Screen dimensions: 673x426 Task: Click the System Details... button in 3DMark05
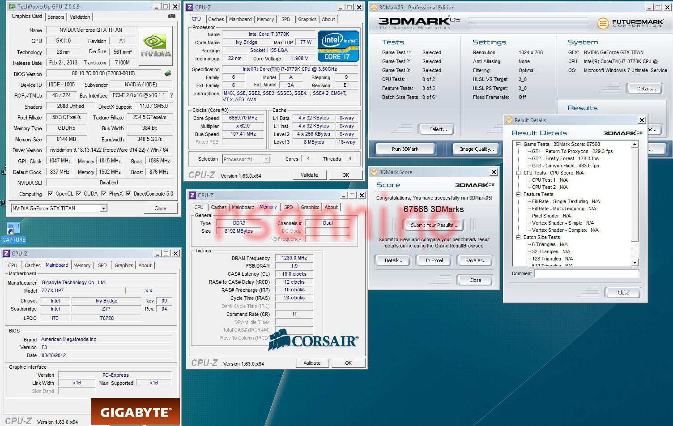[x=646, y=89]
